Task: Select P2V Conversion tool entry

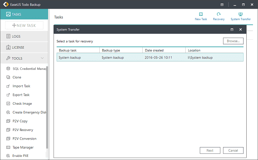Action: (x=25, y=138)
